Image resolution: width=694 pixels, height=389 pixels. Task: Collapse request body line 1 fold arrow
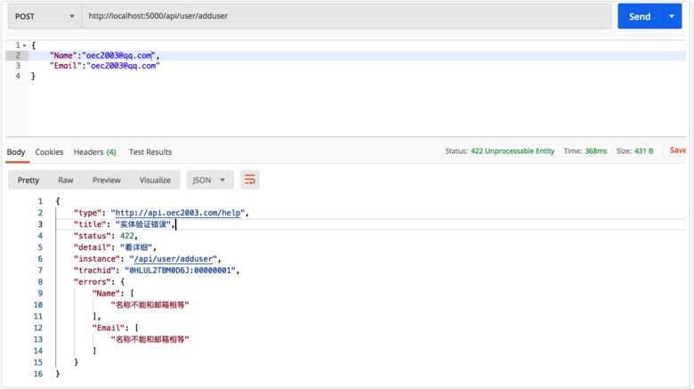[24, 45]
